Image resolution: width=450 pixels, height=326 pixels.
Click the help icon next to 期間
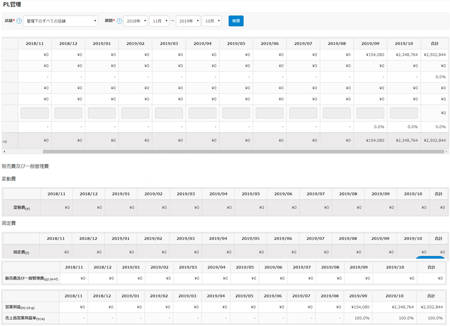click(119, 21)
